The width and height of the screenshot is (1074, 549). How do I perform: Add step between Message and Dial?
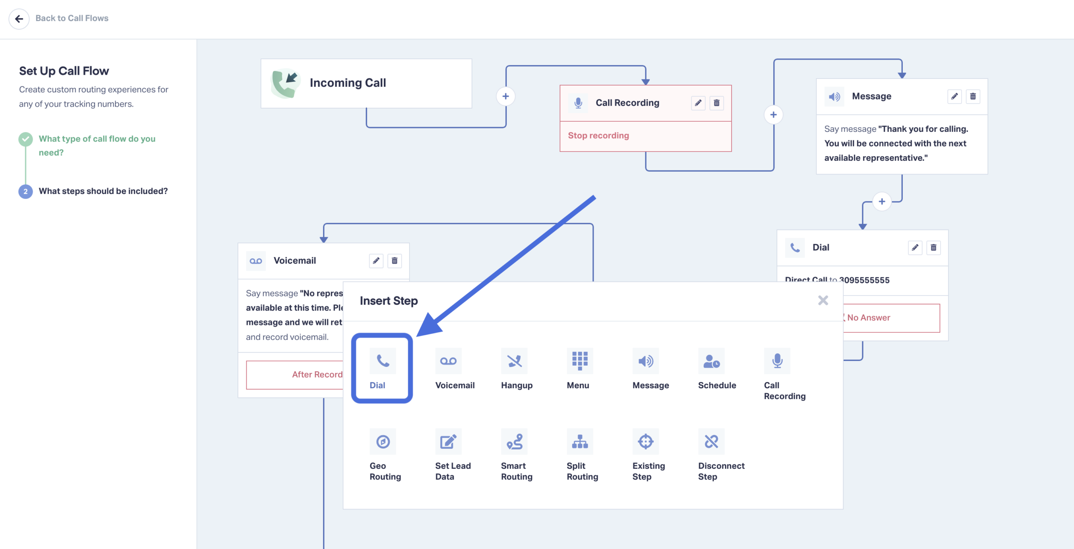882,201
